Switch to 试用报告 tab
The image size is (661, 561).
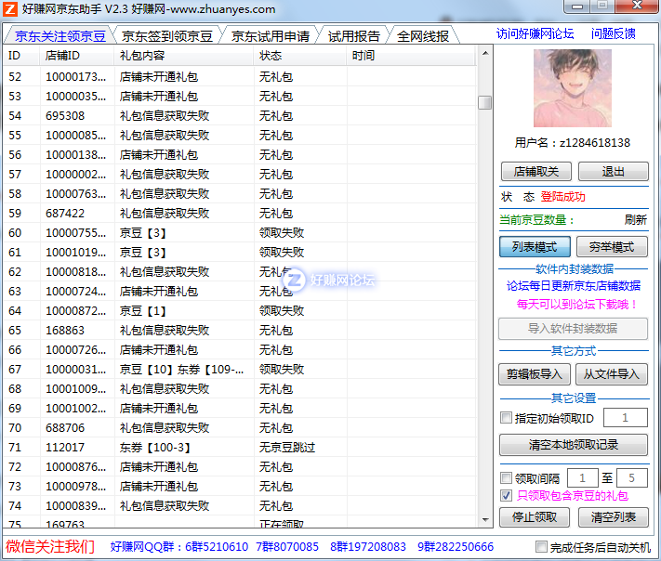point(353,36)
